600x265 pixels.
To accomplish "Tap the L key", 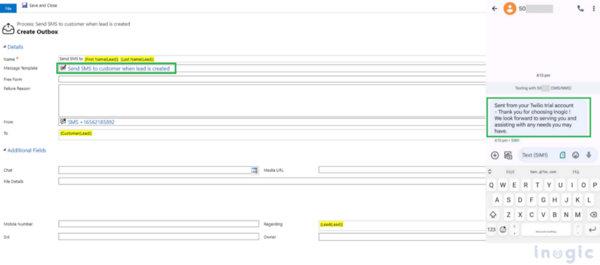I will (x=589, y=200).
